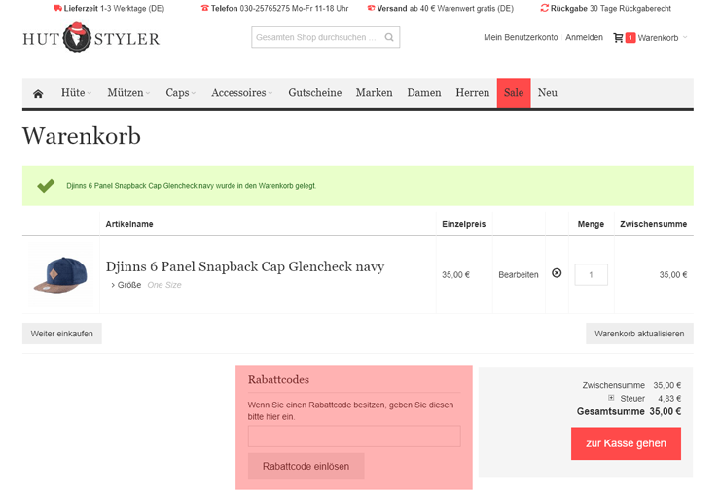The width and height of the screenshot is (720, 493).
Task: Click the Menge quantity field
Action: tap(591, 274)
